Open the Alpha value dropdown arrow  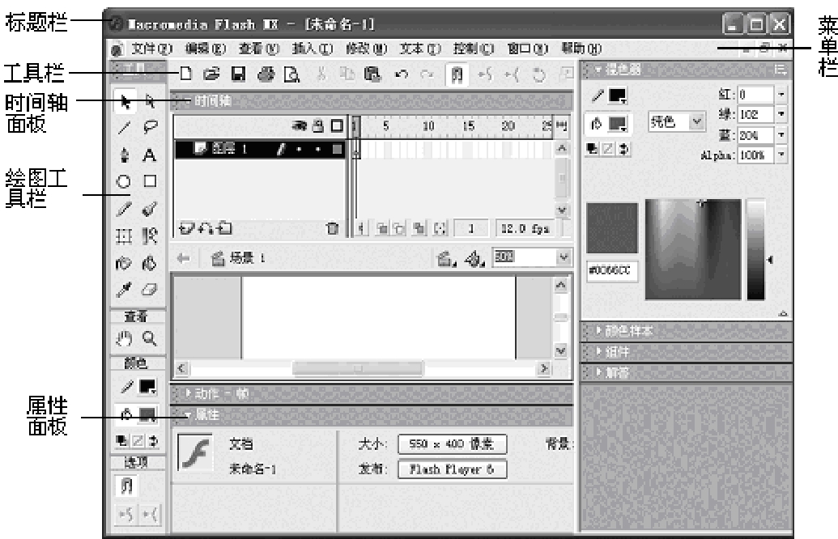[781, 155]
